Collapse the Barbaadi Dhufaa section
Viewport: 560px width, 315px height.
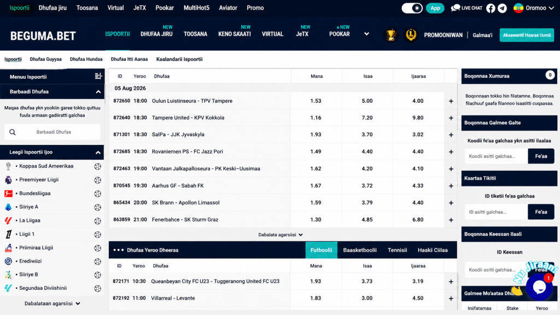pos(98,92)
